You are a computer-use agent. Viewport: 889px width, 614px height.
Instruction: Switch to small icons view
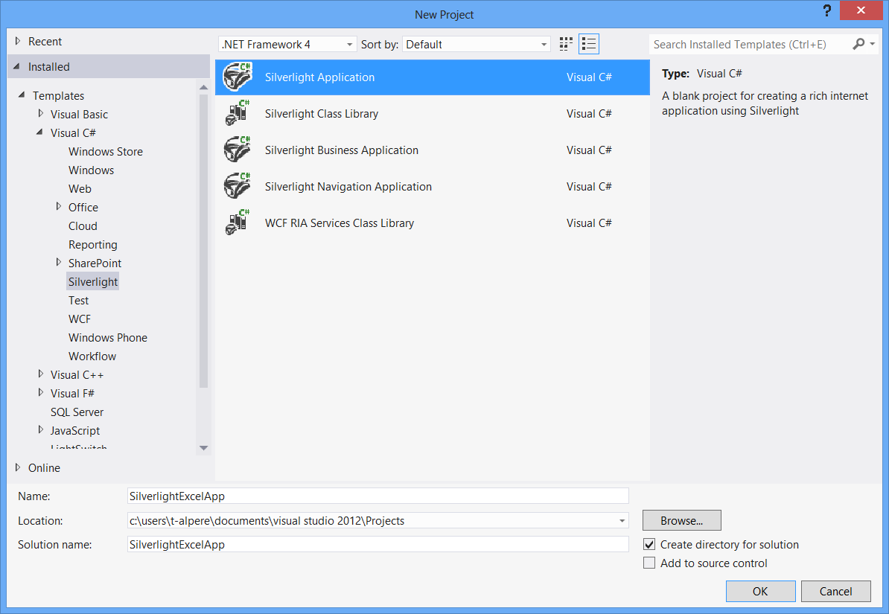(567, 45)
